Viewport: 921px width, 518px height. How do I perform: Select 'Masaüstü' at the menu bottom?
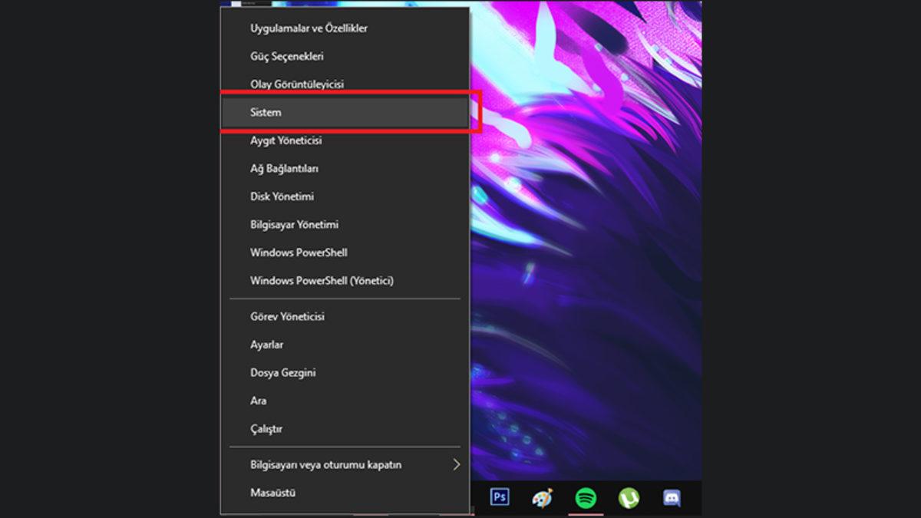tap(272, 493)
